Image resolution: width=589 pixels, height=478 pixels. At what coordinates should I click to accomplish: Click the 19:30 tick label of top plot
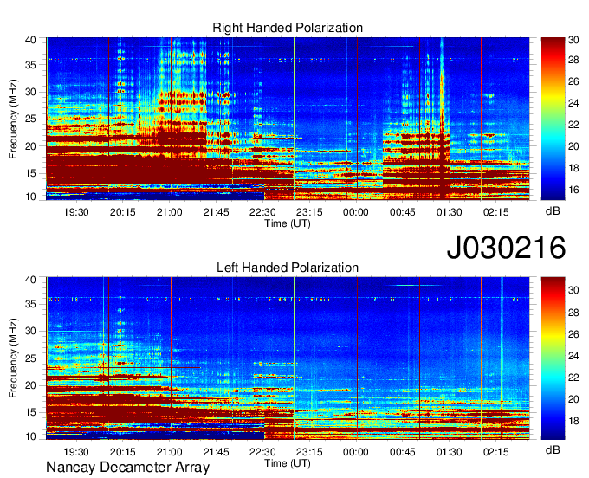76,212
